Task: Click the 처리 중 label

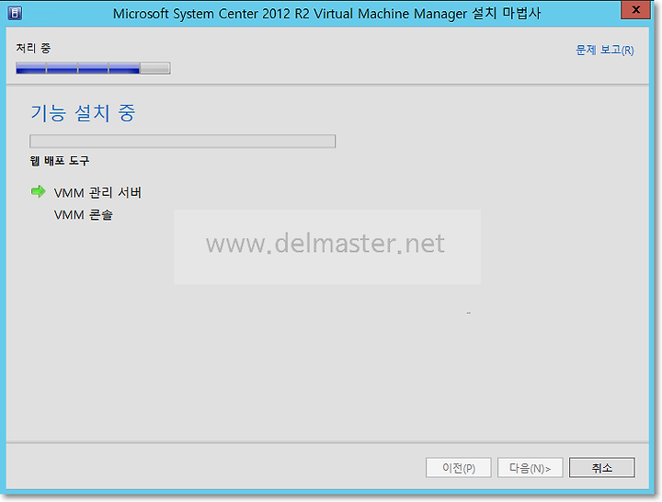Action: (x=33, y=48)
